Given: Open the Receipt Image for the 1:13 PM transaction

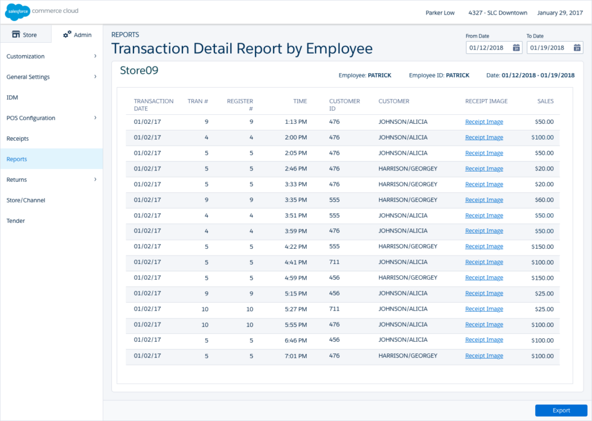Looking at the screenshot, I should coord(483,121).
